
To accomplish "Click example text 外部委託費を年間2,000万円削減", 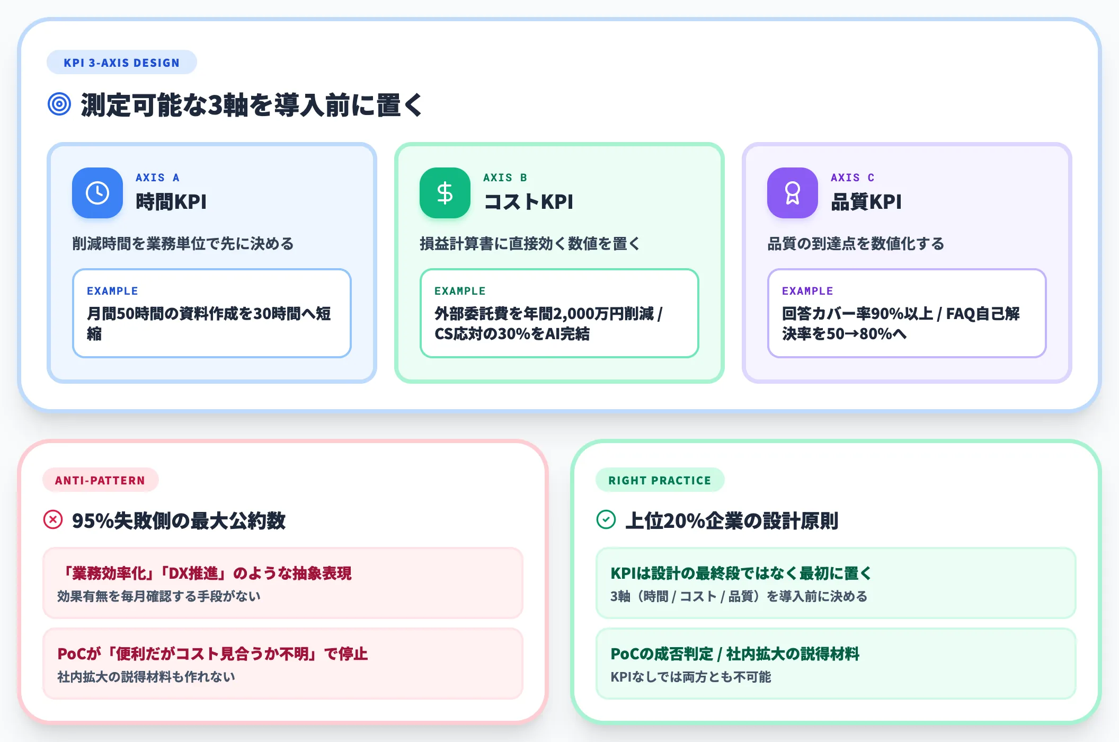I will (544, 314).
